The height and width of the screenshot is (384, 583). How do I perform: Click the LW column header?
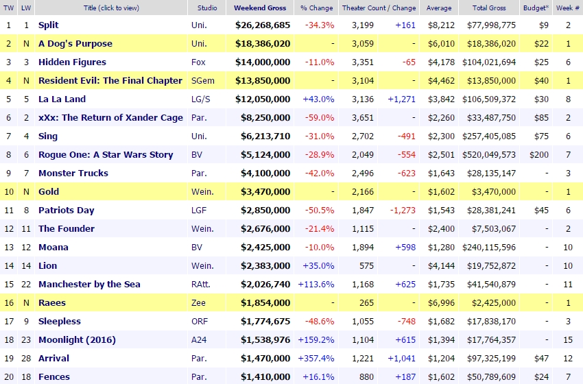point(26,8)
